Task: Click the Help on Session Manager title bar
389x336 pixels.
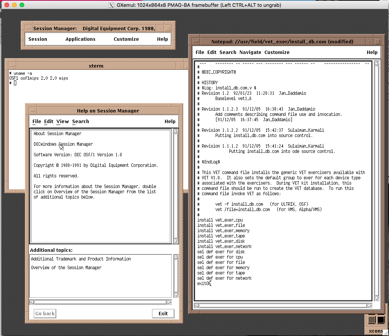Action: [108, 111]
